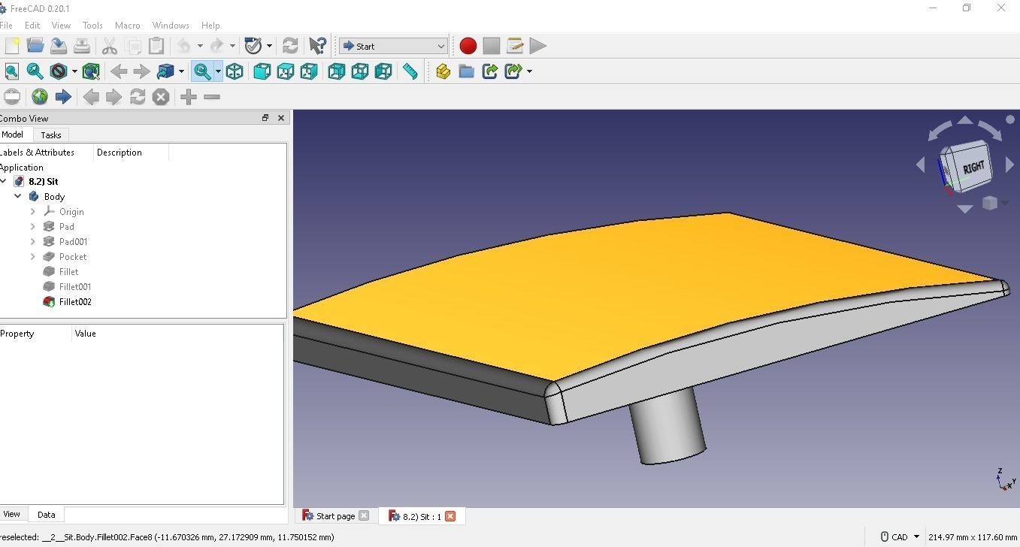
Task: Open the Macro menu
Action: 128,25
